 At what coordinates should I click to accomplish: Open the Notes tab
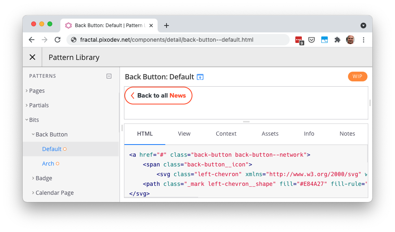[347, 134]
